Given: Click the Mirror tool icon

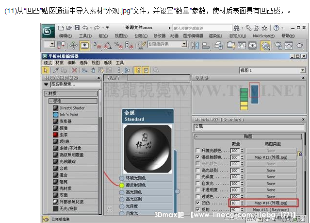Looking at the screenshot, I should coord(195,46).
